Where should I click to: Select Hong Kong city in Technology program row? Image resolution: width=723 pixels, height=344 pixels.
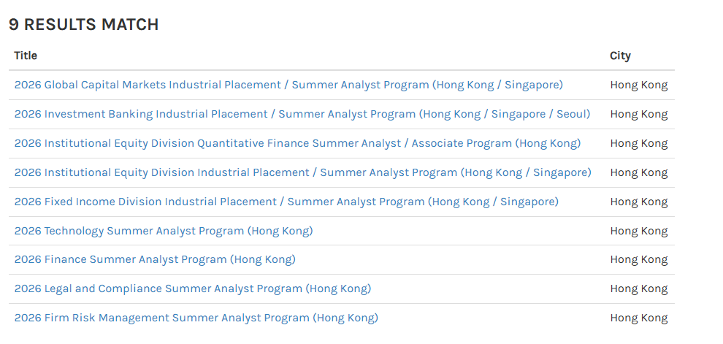[638, 231]
